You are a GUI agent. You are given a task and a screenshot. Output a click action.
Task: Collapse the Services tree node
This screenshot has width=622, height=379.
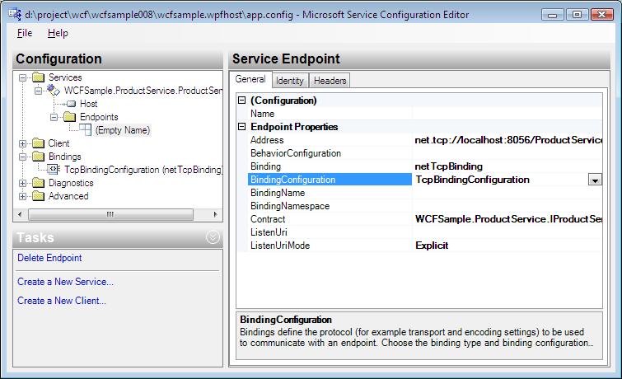point(22,77)
